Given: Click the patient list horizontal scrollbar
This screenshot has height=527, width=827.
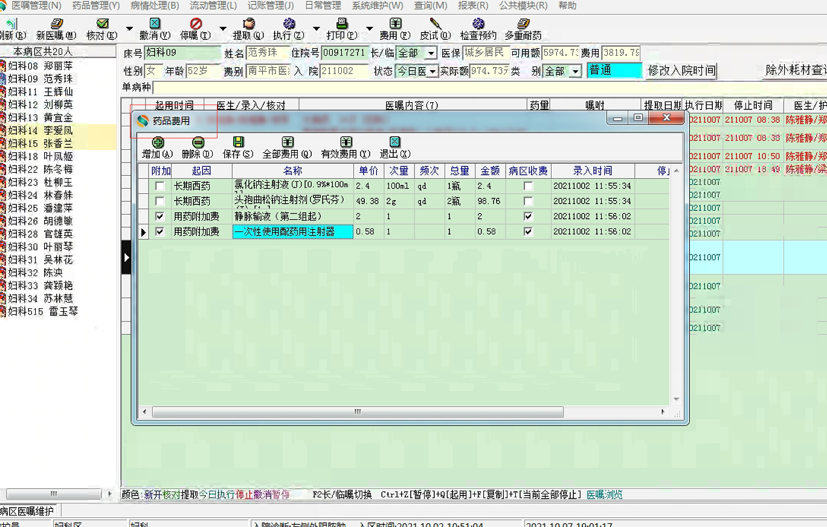Looking at the screenshot, I should (x=54, y=494).
